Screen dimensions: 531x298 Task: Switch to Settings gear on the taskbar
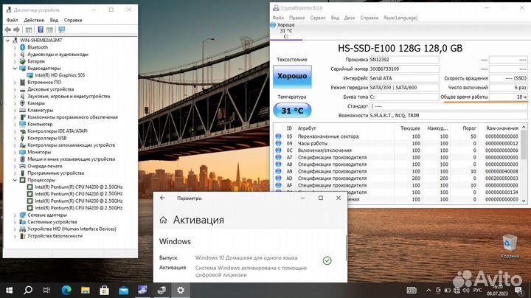[x=181, y=290]
